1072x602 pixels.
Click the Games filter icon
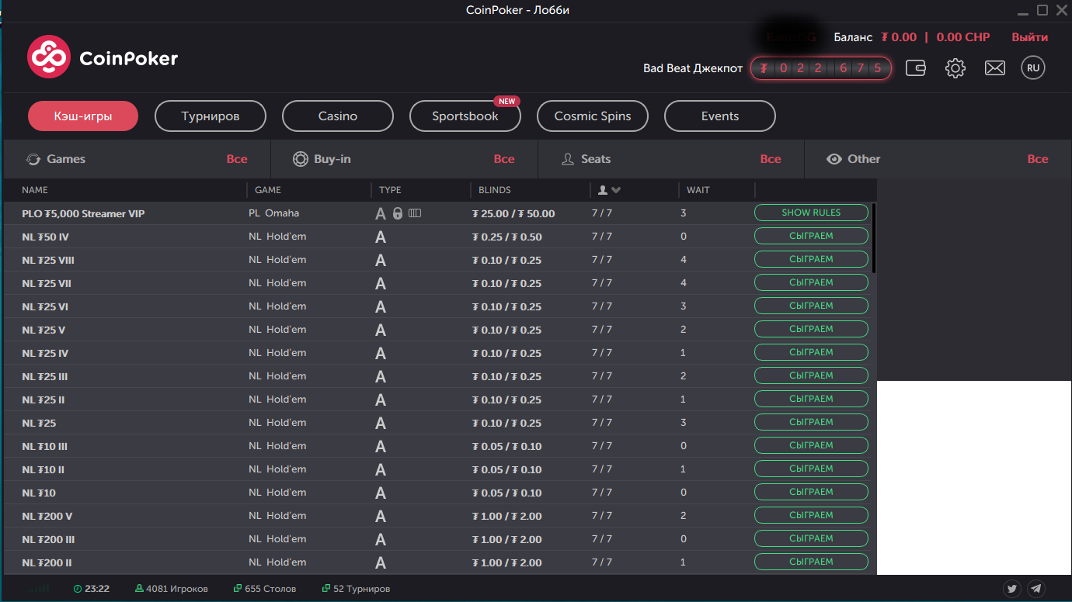click(33, 159)
